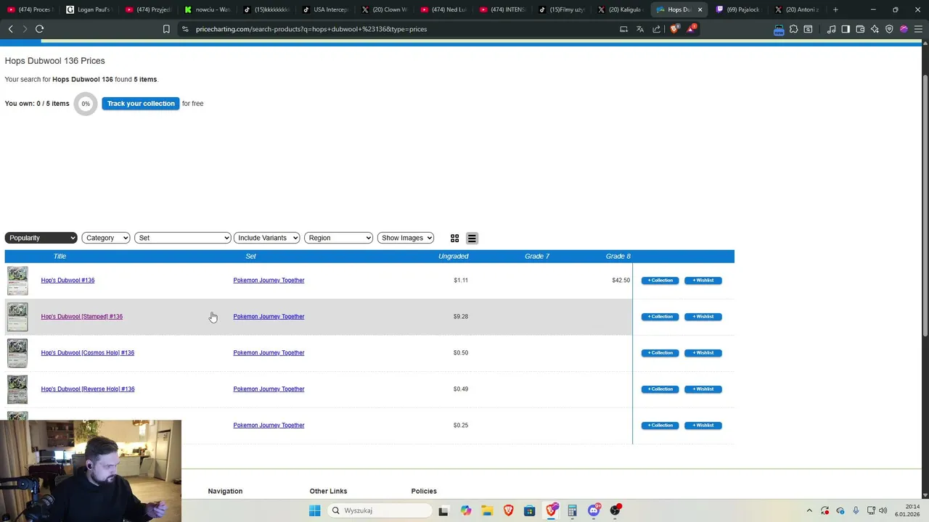Screen dimensions: 929x522
Task: Bookmark this page icon in address bar
Action: click(166, 29)
